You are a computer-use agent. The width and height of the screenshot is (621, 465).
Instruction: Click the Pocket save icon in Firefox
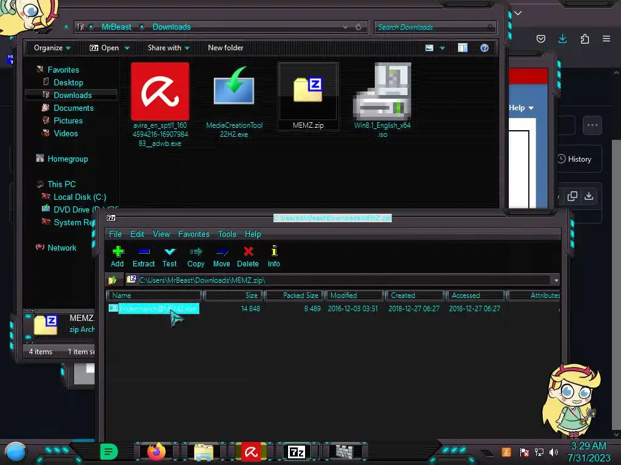click(x=540, y=39)
